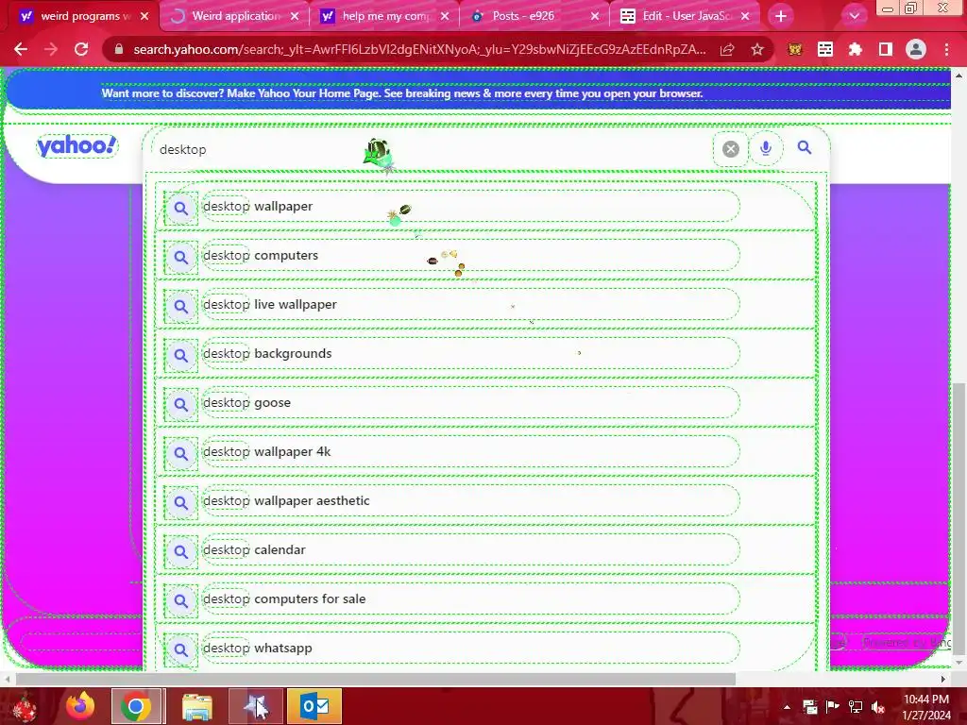
Task: Select suggestion 'desktop computers for sale'
Action: pos(486,599)
